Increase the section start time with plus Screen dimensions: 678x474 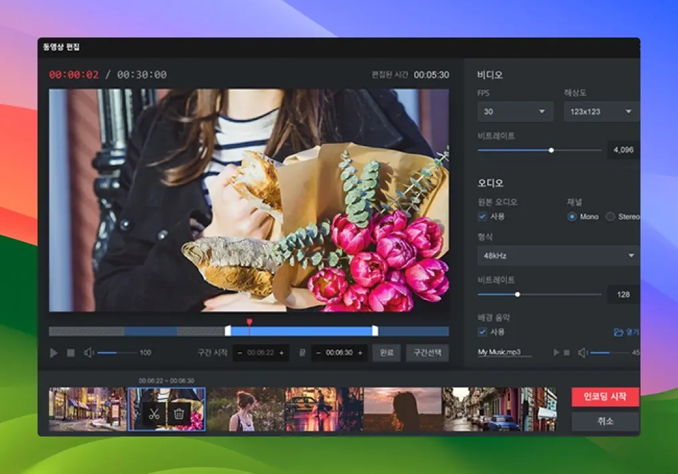point(281,353)
